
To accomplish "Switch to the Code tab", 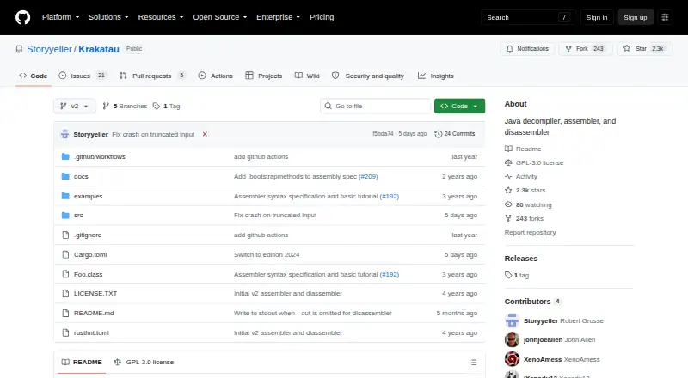I will click(x=34, y=76).
